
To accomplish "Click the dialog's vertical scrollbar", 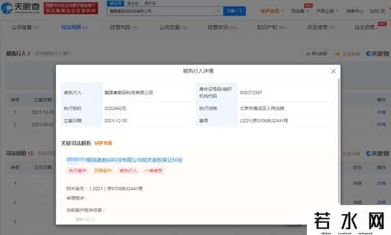I will coord(338,141).
